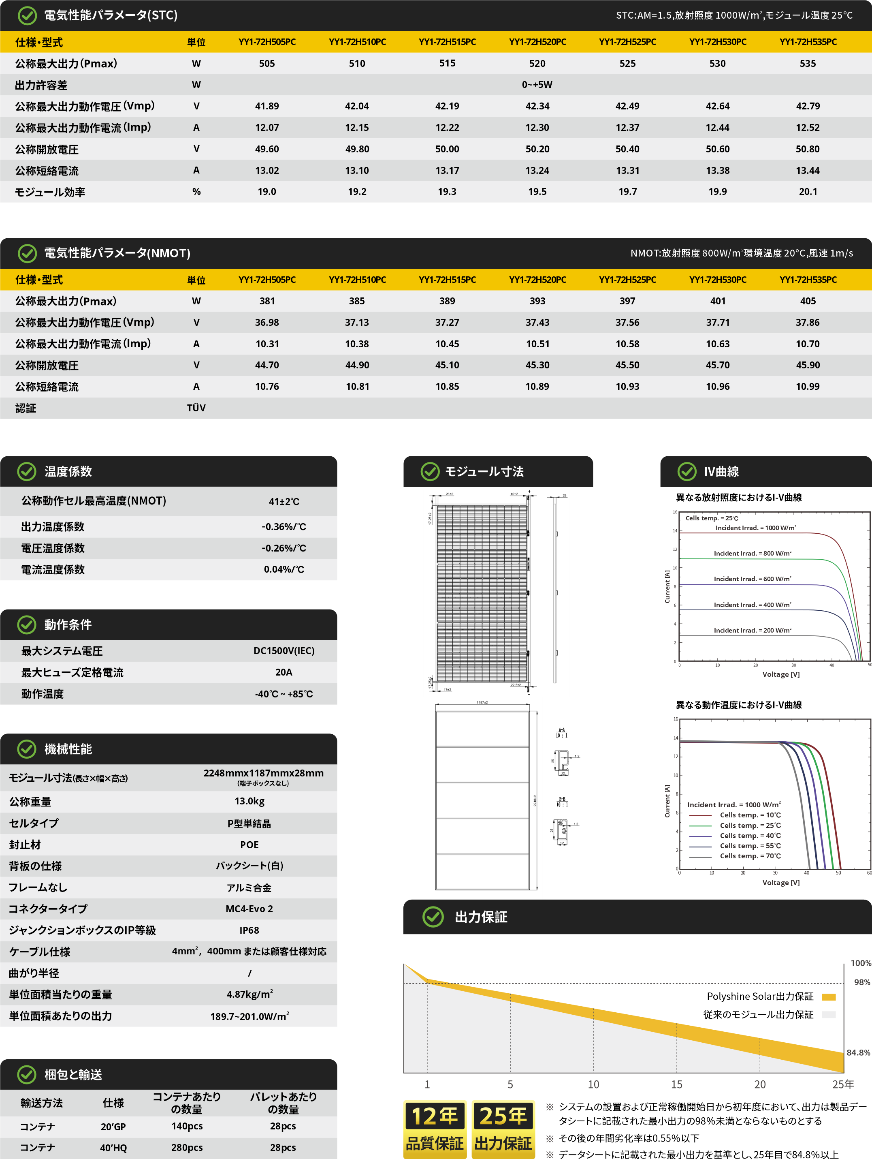This screenshot has height=1159, width=872.
Task: Click the green checkmark icon beside 電気性能パラメータ(NMOT)
Action: point(27,254)
